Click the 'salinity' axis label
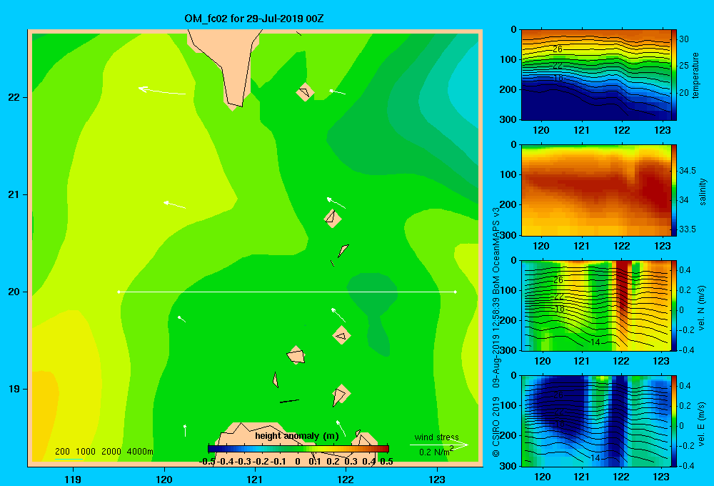The image size is (714, 486). [703, 192]
